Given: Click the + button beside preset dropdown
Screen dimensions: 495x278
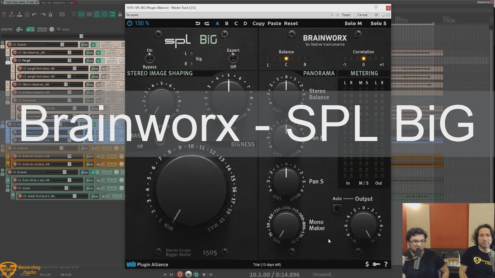Looking at the screenshot, I should [337, 15].
